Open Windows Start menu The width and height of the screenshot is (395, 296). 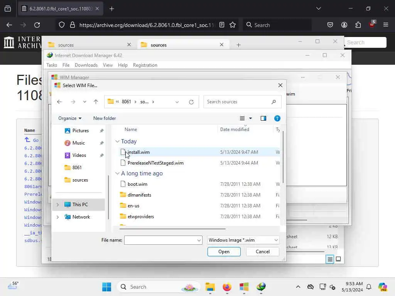pyautogui.click(x=106, y=287)
